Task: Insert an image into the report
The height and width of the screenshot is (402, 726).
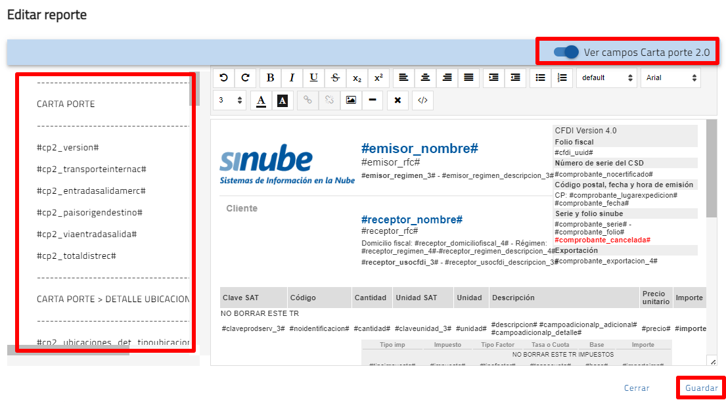Action: coord(351,100)
